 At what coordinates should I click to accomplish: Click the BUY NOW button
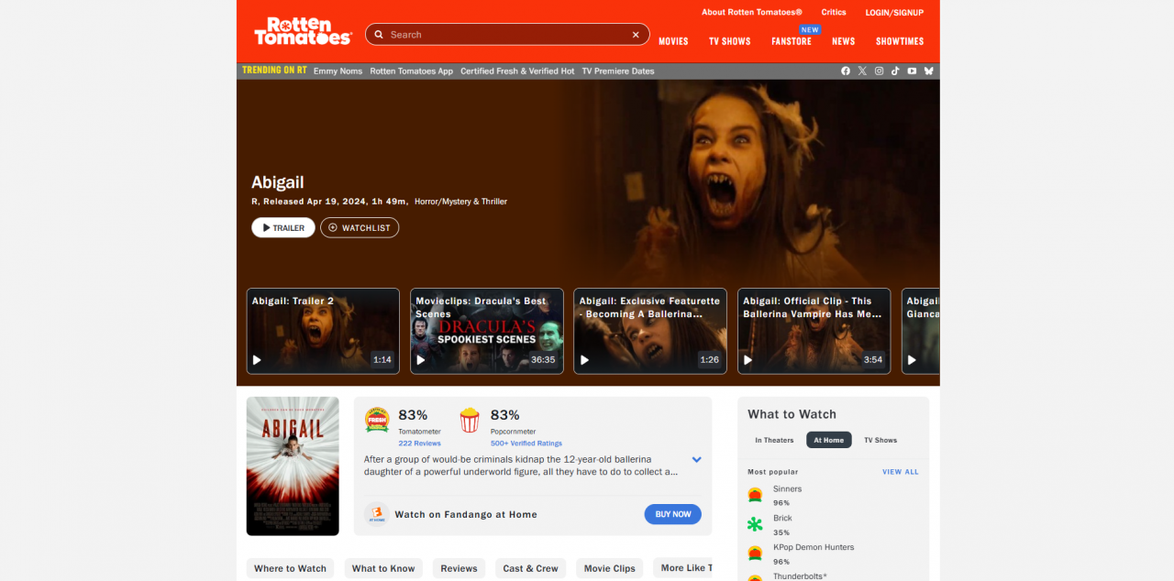click(x=673, y=514)
